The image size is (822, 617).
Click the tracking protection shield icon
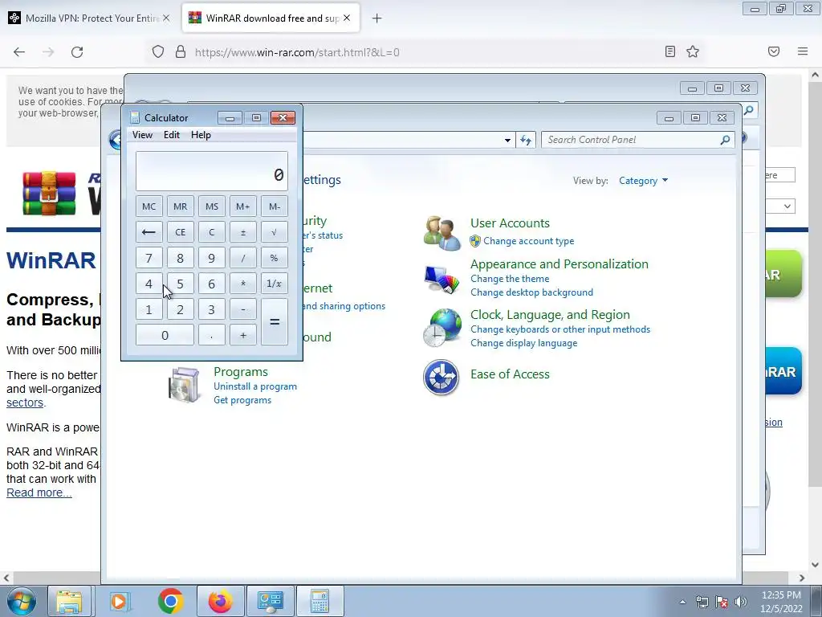tap(158, 52)
